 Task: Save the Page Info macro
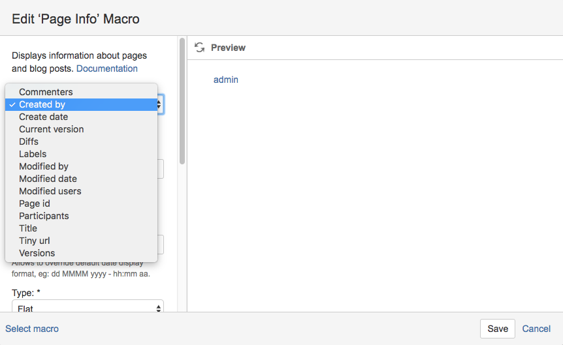[x=497, y=329]
